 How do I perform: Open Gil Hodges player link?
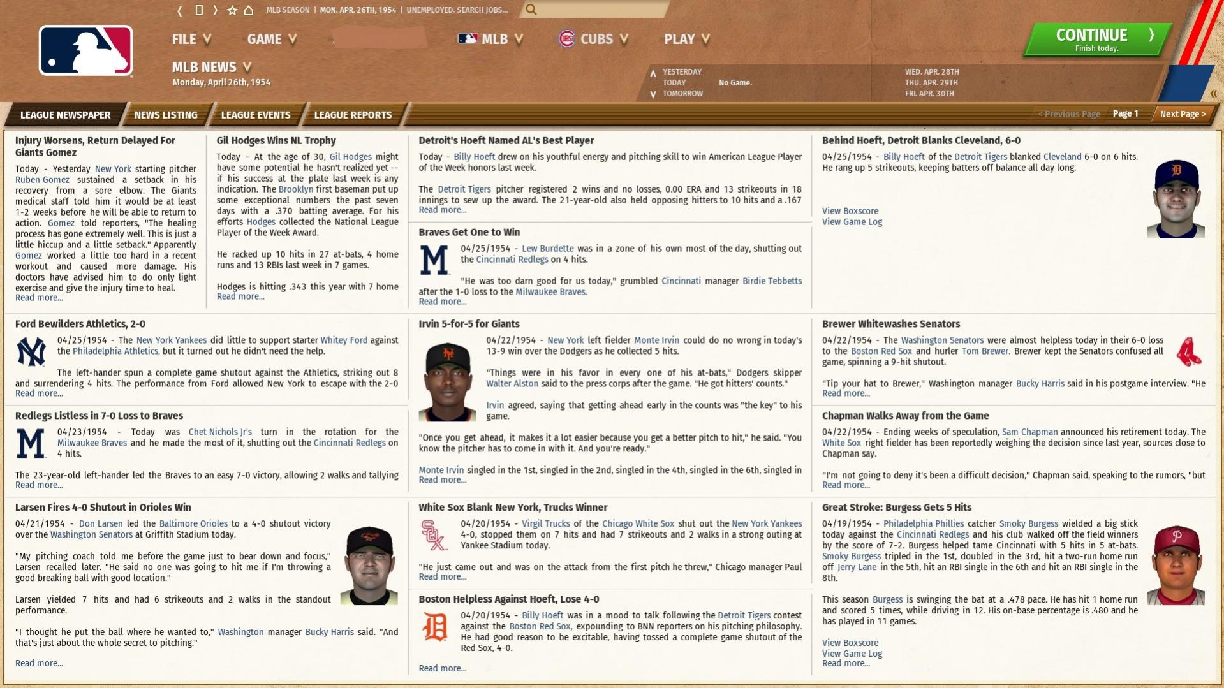pyautogui.click(x=350, y=157)
